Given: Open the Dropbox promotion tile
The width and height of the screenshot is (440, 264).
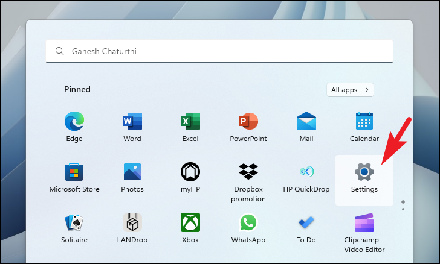Looking at the screenshot, I should (248, 171).
